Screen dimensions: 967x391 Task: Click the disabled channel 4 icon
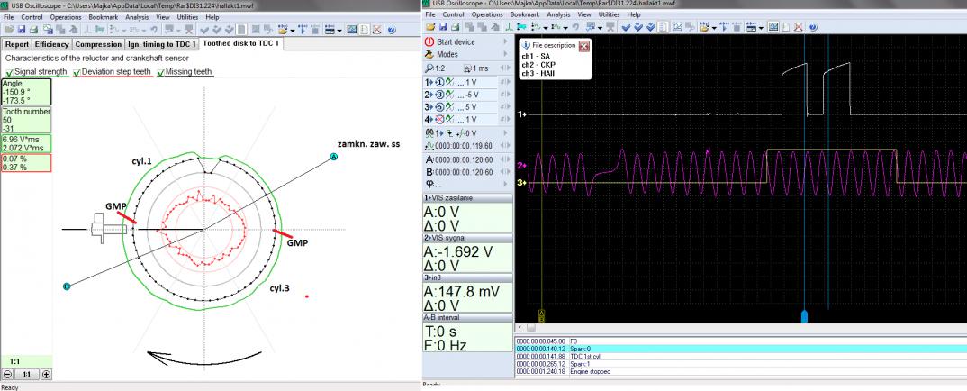coord(439,120)
